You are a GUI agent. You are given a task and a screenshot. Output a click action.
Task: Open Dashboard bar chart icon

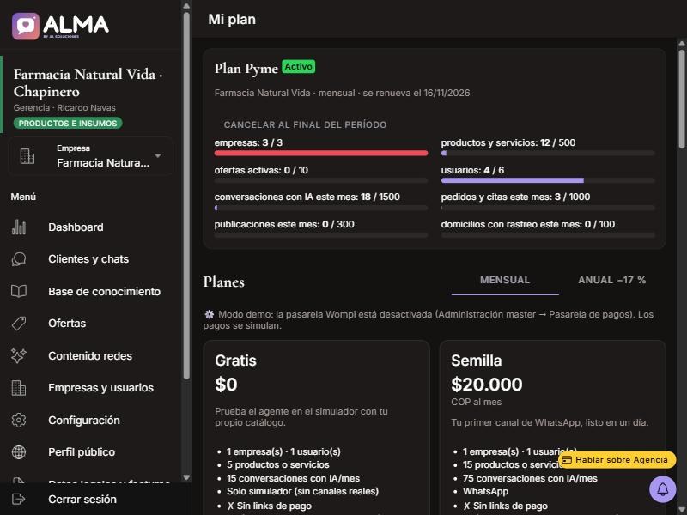click(18, 227)
